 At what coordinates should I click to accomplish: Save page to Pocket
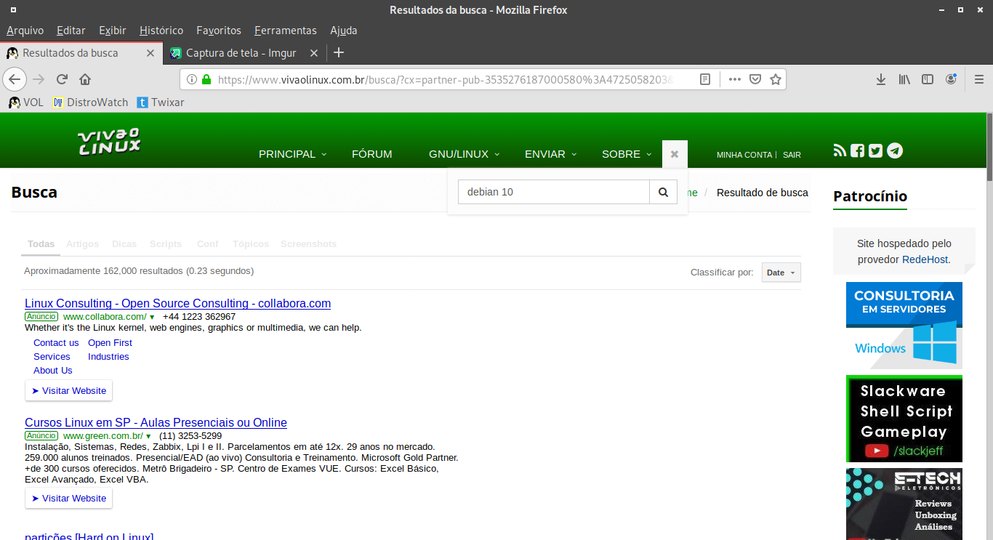(755, 79)
